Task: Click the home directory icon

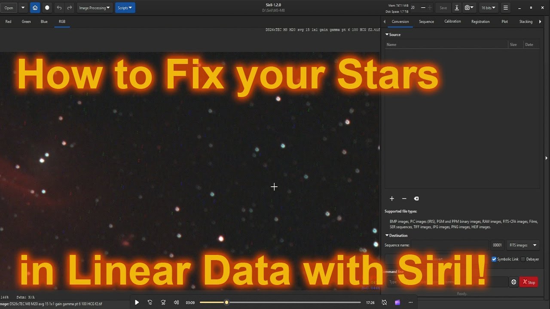Action: tap(35, 8)
